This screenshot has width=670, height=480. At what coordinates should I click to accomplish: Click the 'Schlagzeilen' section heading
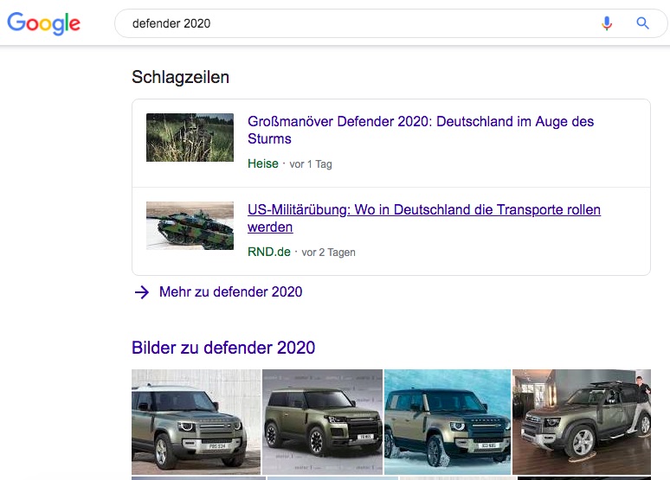pyautogui.click(x=180, y=77)
